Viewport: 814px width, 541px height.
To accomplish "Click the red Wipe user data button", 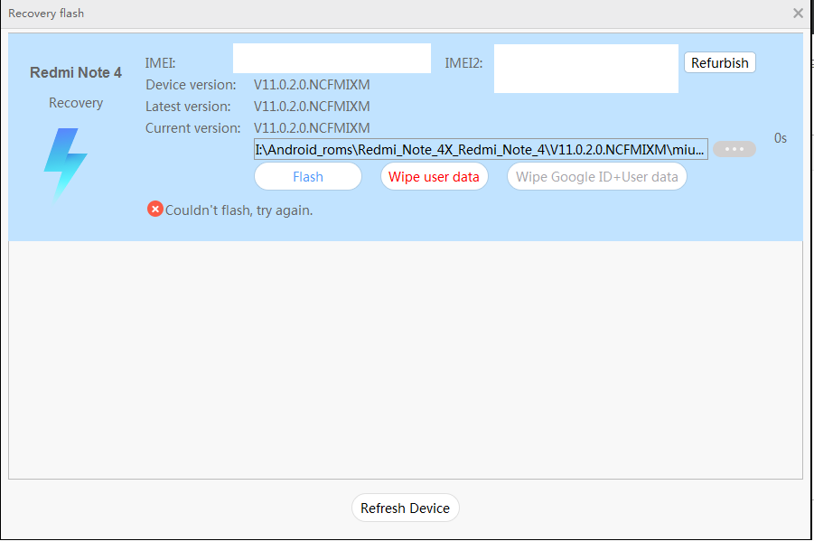I will 434,176.
